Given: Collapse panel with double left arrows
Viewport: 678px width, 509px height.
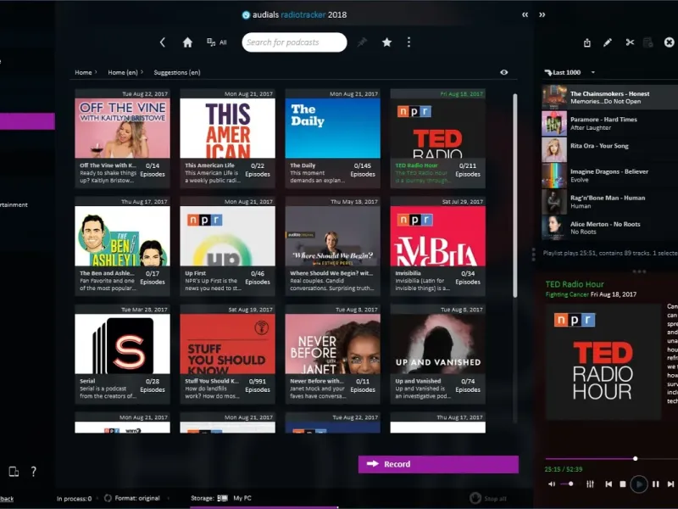Looking at the screenshot, I should (525, 14).
